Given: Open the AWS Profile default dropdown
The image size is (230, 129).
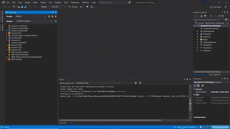Looking at the screenshot, I should [31, 16].
